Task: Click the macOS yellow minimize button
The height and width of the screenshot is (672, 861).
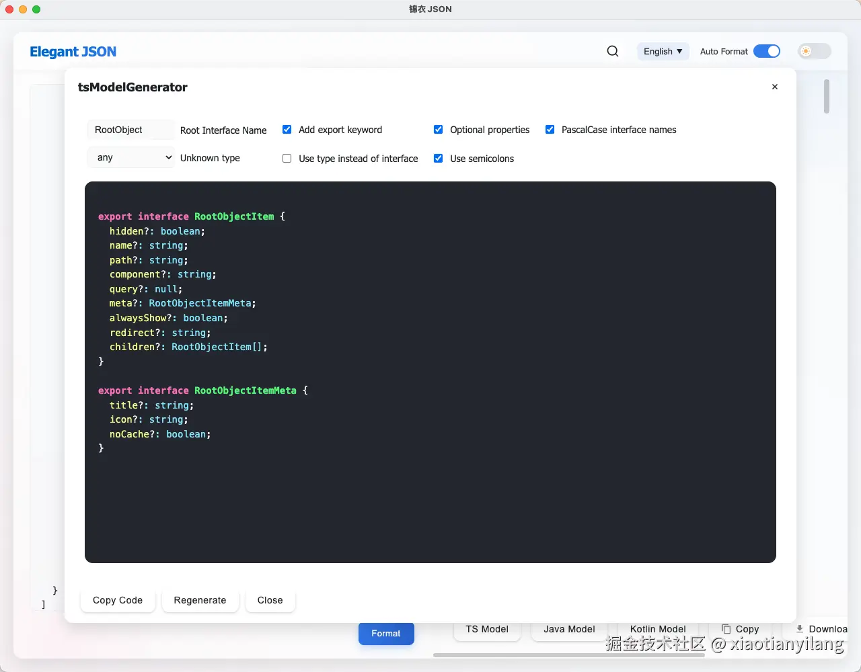Action: pyautogui.click(x=23, y=9)
